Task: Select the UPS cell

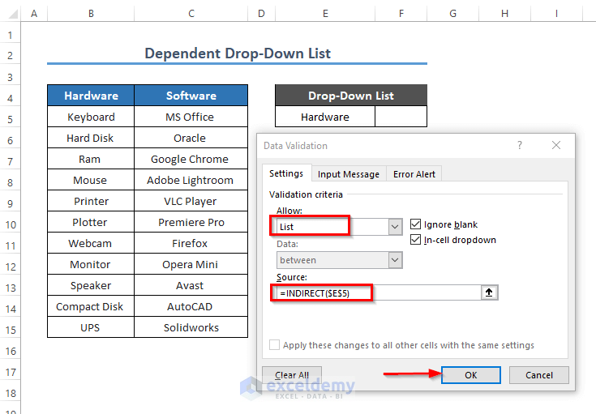Action: 91,327
